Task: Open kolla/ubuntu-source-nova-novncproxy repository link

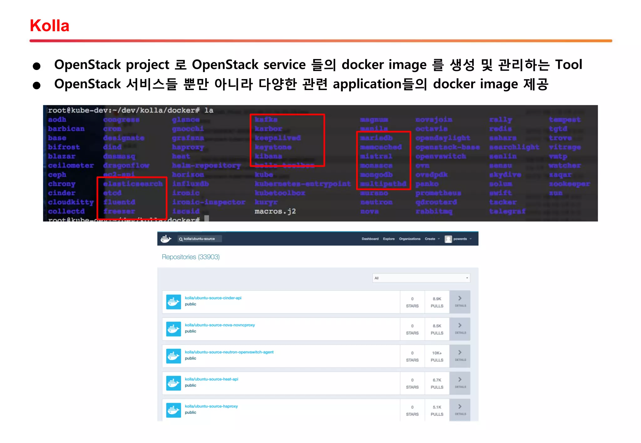Action: click(x=220, y=325)
